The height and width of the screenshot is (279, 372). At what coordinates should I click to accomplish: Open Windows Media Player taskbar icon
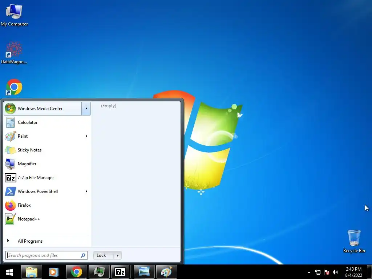[x=54, y=272]
